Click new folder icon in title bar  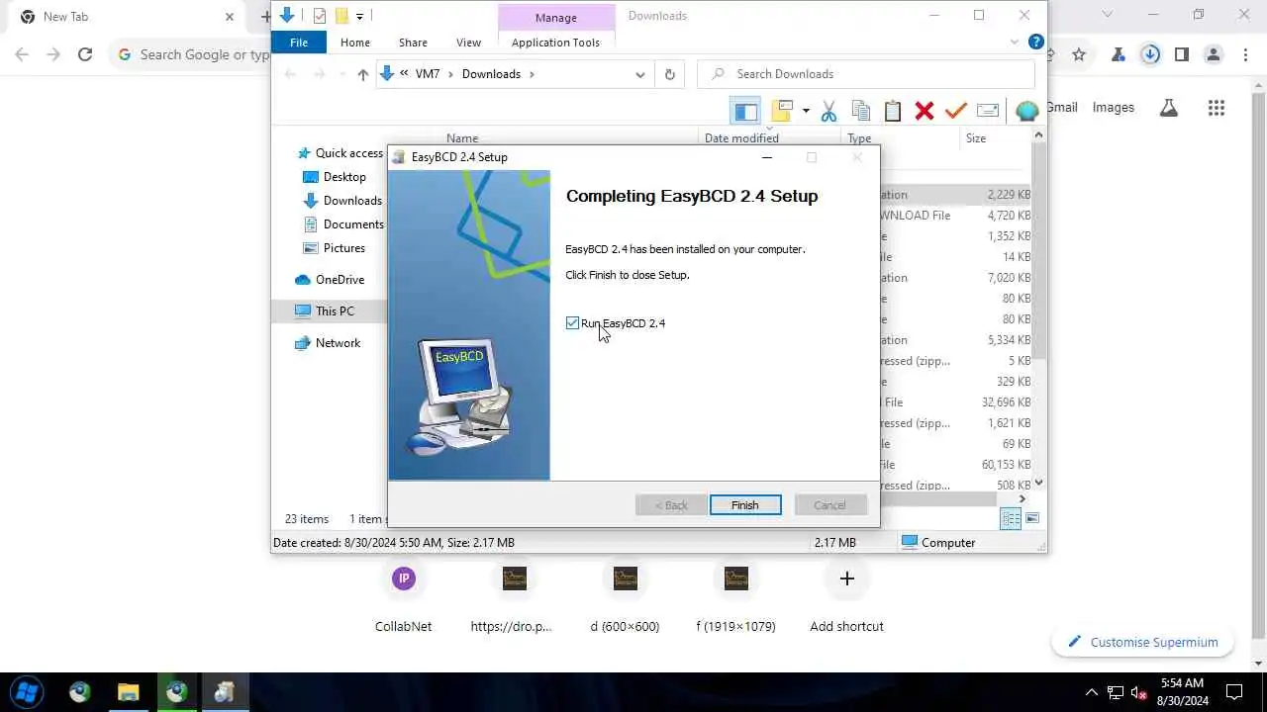click(x=341, y=15)
